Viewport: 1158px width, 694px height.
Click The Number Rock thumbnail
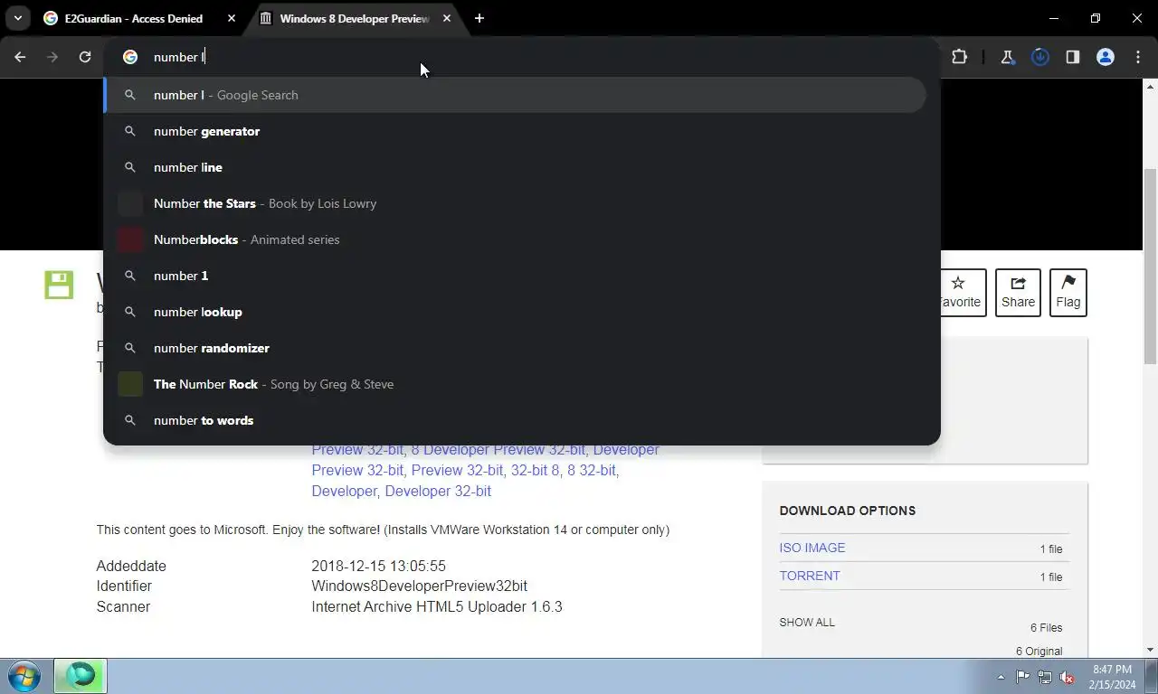pos(130,384)
